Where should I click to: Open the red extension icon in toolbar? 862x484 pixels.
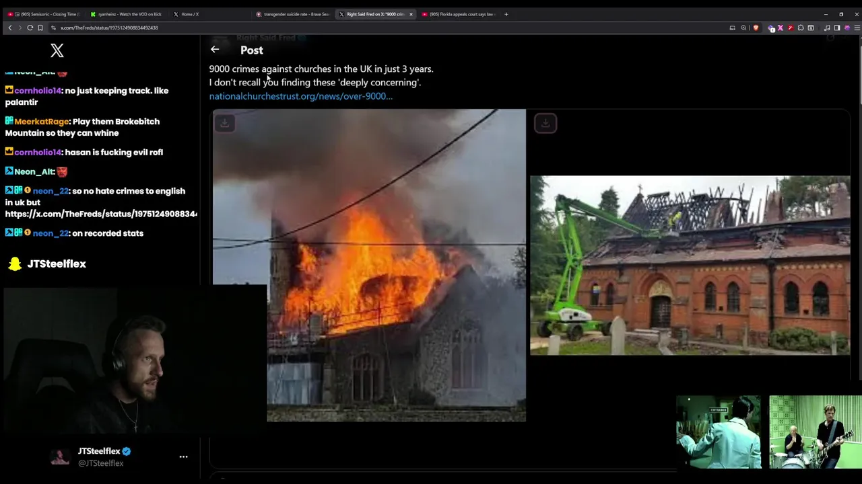pos(790,28)
